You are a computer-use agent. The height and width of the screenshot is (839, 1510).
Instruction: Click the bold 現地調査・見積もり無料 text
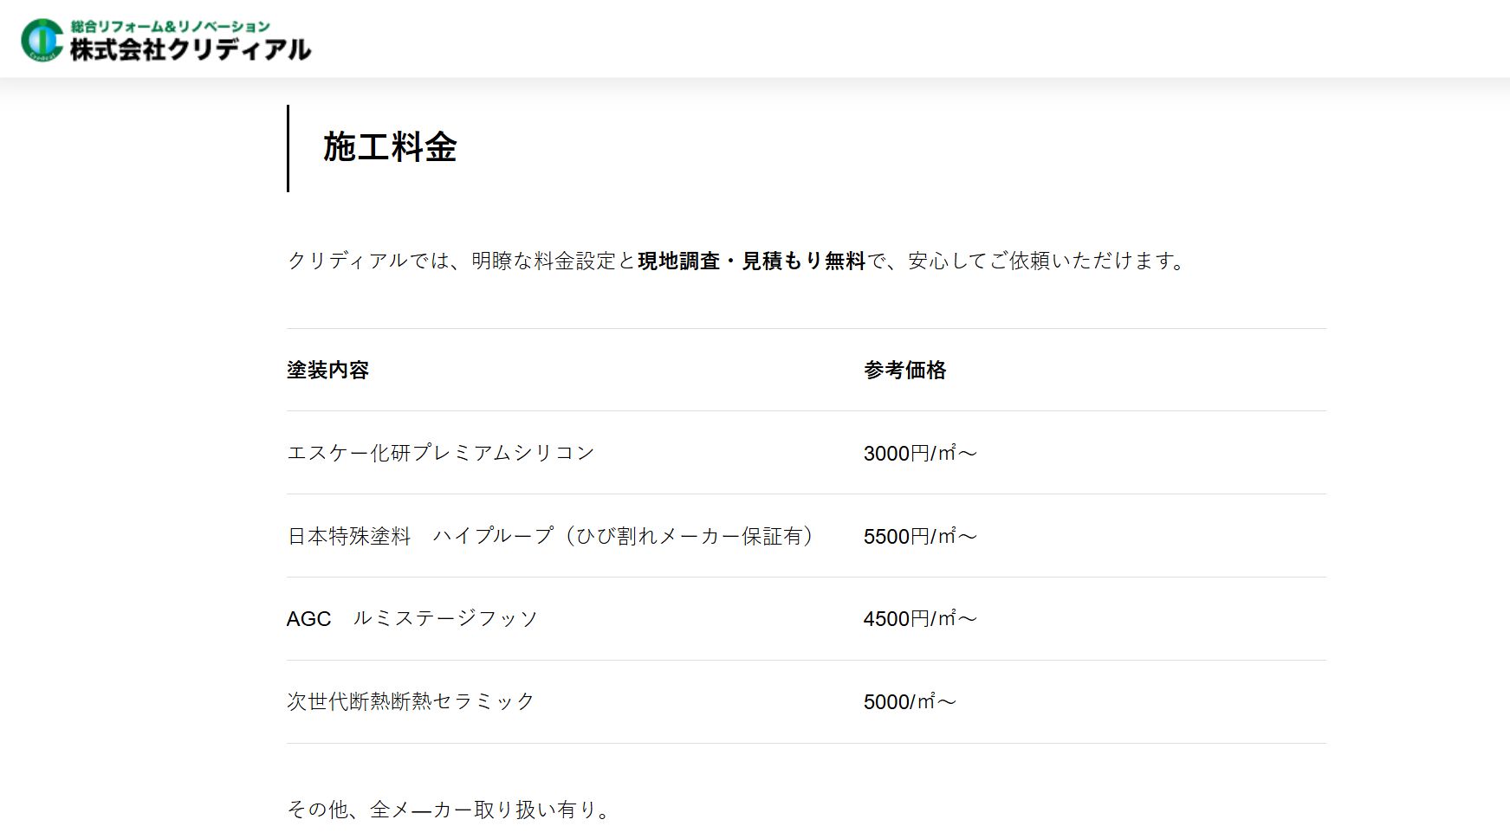(x=751, y=261)
